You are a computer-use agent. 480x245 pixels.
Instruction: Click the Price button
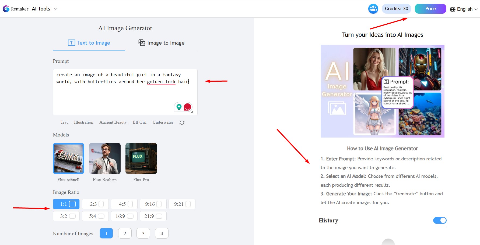(x=430, y=9)
